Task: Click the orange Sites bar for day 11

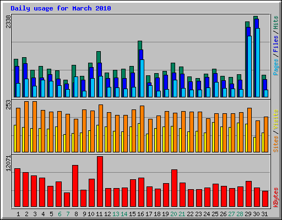Action: [101, 128]
